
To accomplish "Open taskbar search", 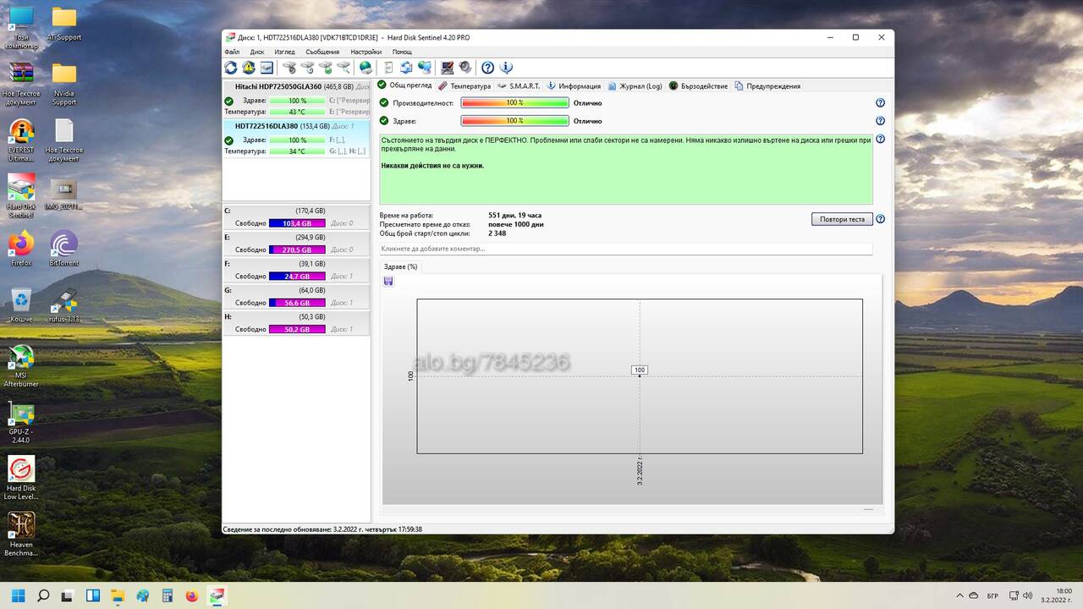I will (43, 595).
